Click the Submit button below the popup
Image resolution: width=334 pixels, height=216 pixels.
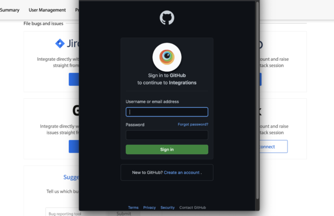tap(124, 213)
